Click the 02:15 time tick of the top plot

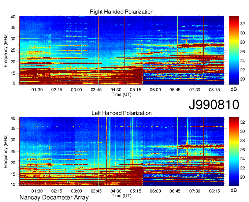(57, 90)
